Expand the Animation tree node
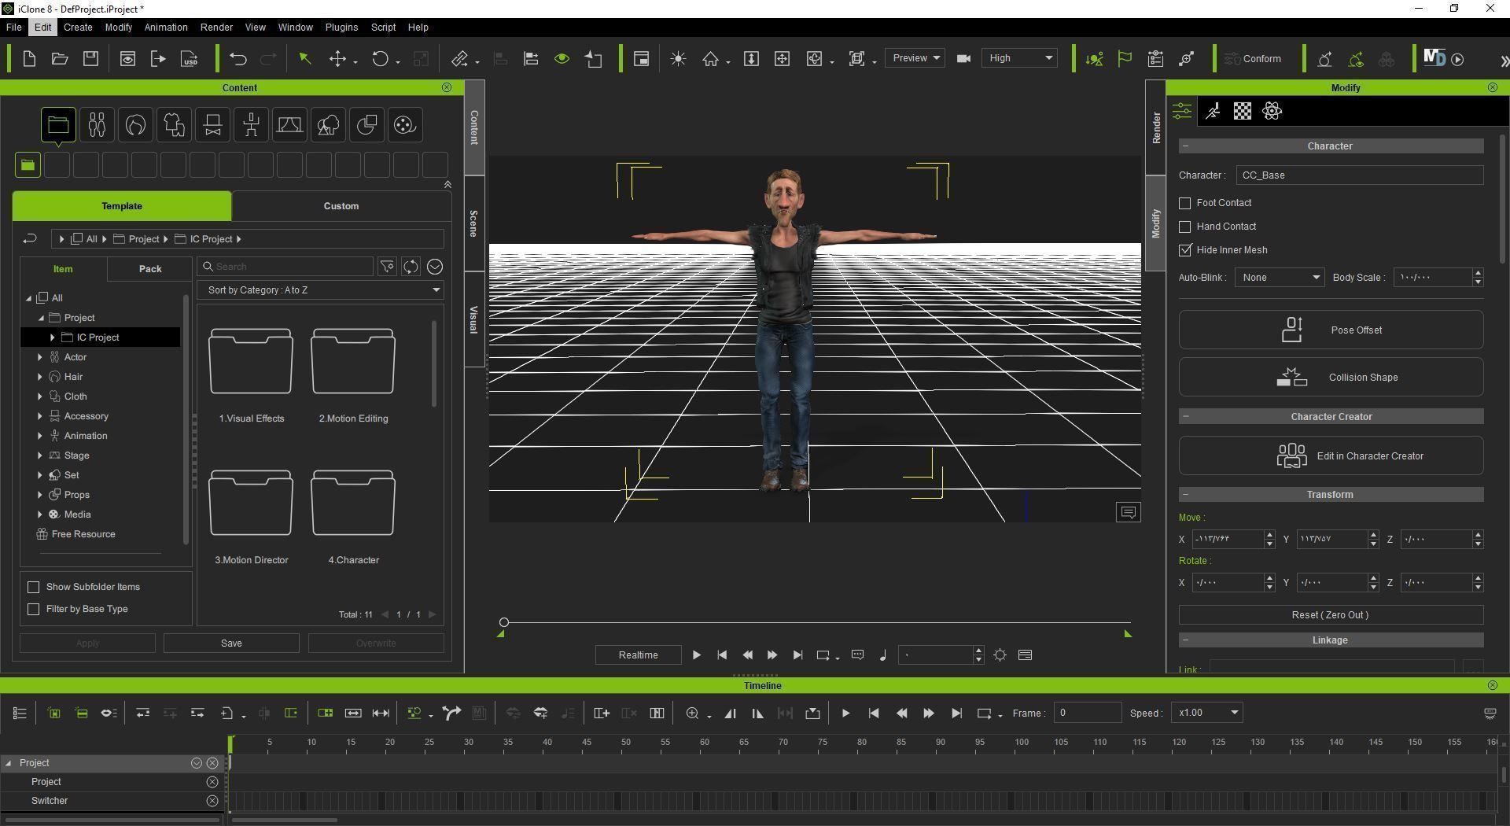Image resolution: width=1510 pixels, height=826 pixels. tap(40, 436)
